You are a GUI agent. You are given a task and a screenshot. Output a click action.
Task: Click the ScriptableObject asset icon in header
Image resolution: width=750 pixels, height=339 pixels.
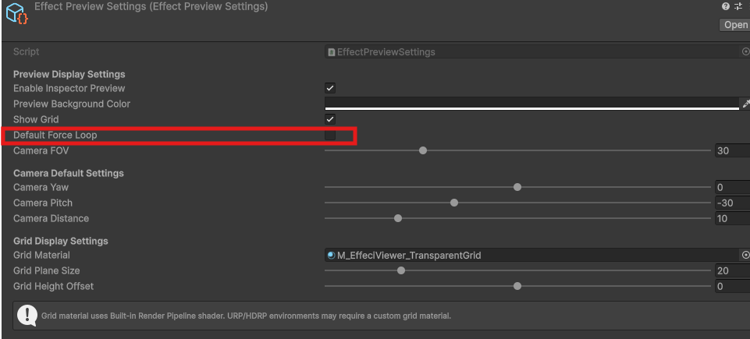coord(16,13)
